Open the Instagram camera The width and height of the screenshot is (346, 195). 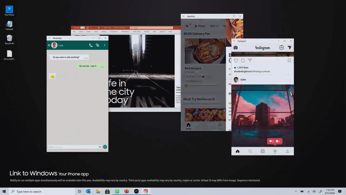(x=235, y=48)
